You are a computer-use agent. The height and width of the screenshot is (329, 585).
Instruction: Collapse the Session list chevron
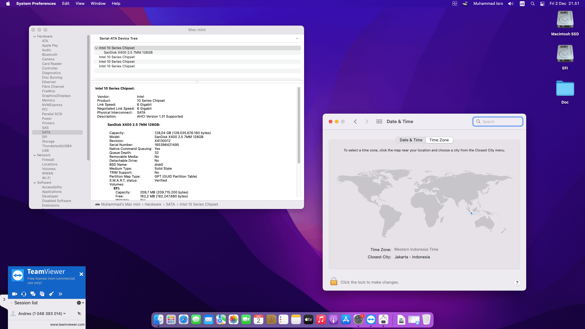coord(12,303)
